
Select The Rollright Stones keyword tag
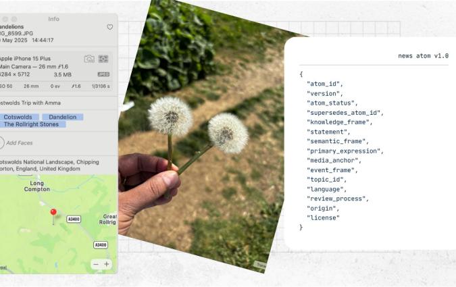31,124
